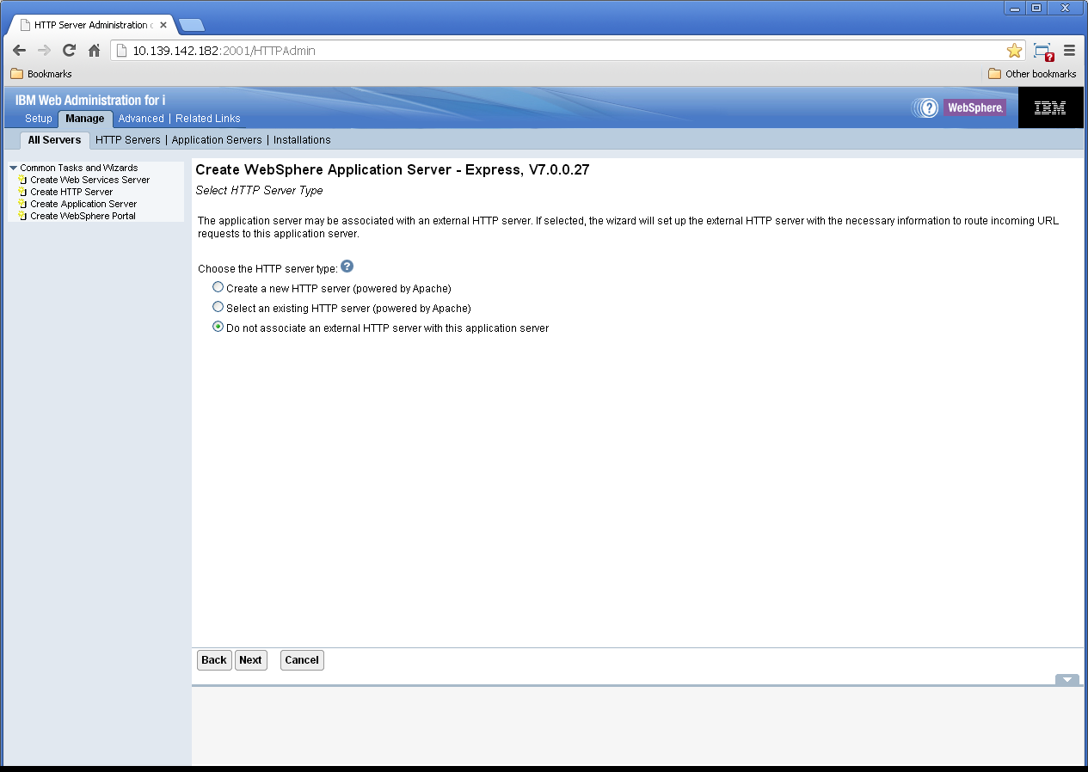Open Create Application Server link
The height and width of the screenshot is (772, 1088).
pyautogui.click(x=83, y=204)
